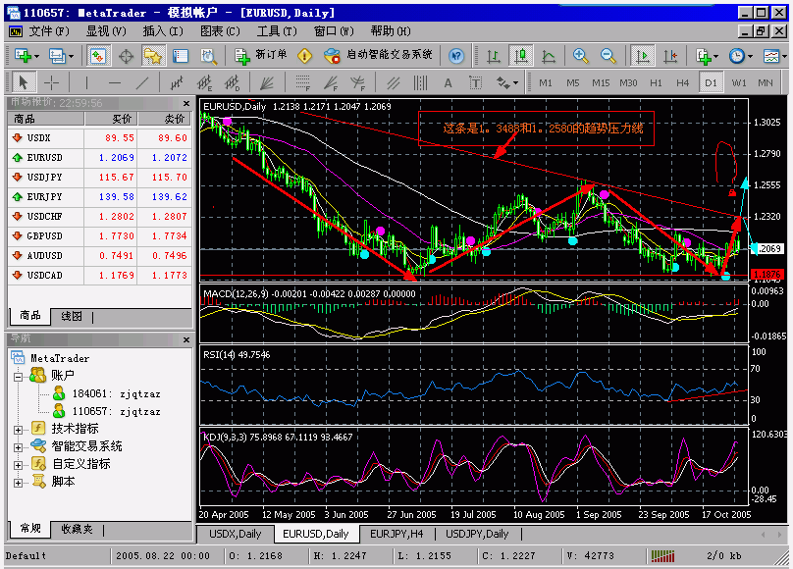Select the cycle lines tool
The image size is (793, 569).
[420, 81]
